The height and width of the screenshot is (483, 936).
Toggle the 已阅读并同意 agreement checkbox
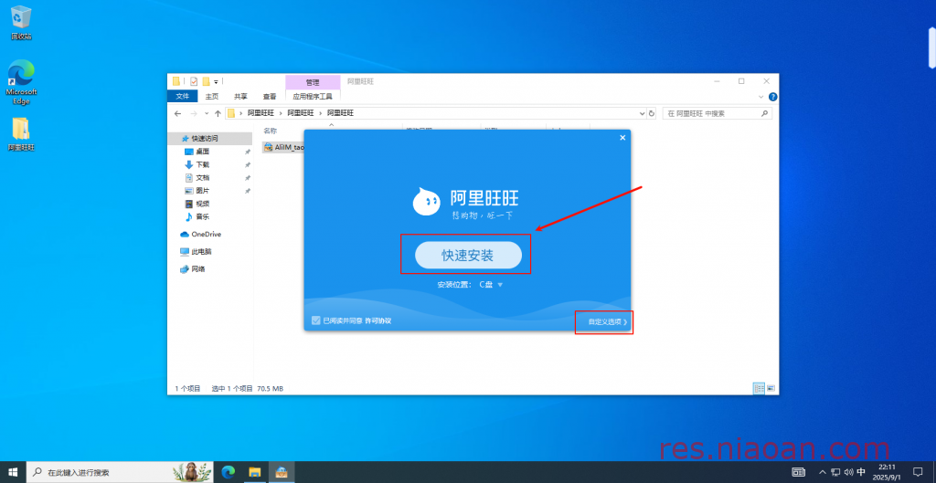click(x=316, y=320)
